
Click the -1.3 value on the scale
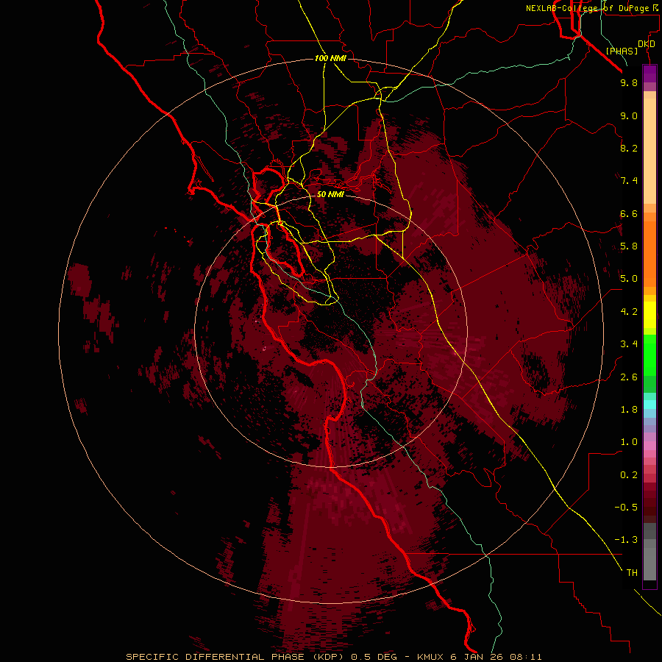(x=626, y=540)
